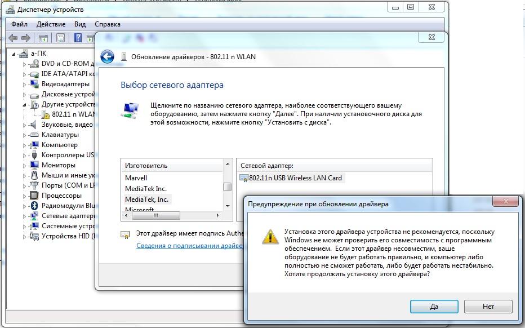The image size is (525, 328).
Task: Click the 802.11 n WLAN warning device icon
Action: coord(45,114)
